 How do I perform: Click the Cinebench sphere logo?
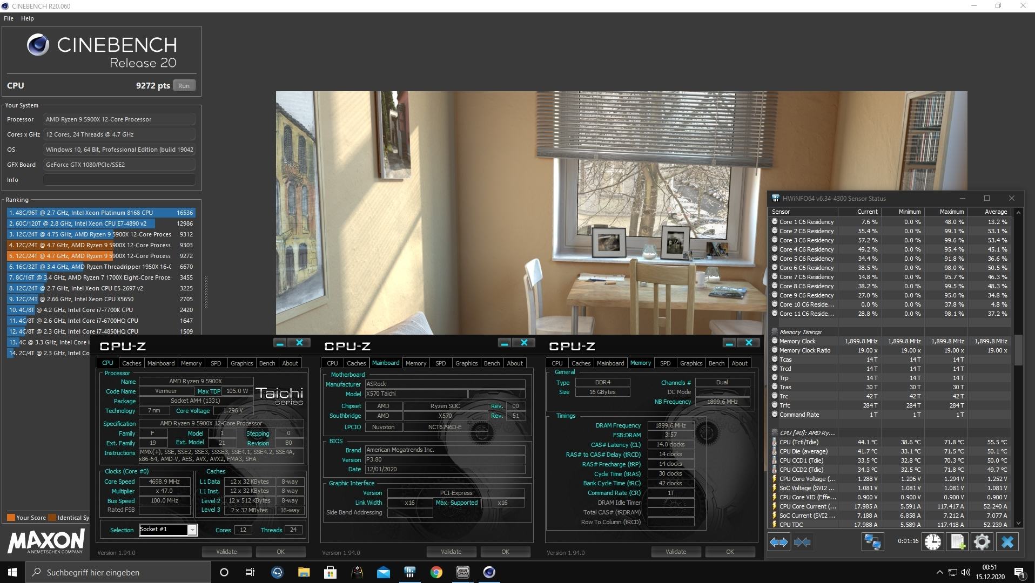tap(38, 45)
